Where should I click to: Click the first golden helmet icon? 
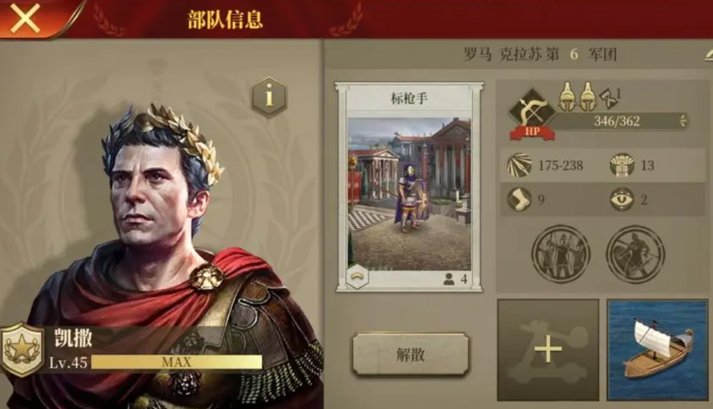click(x=567, y=96)
